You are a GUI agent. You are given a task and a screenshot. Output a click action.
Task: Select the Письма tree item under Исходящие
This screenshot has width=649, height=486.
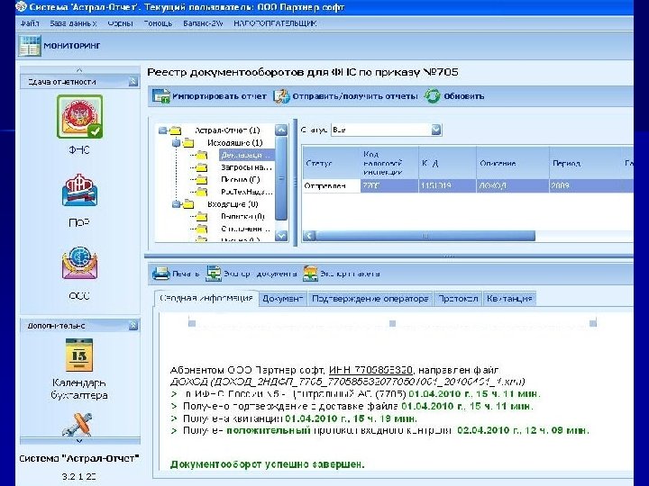point(241,179)
